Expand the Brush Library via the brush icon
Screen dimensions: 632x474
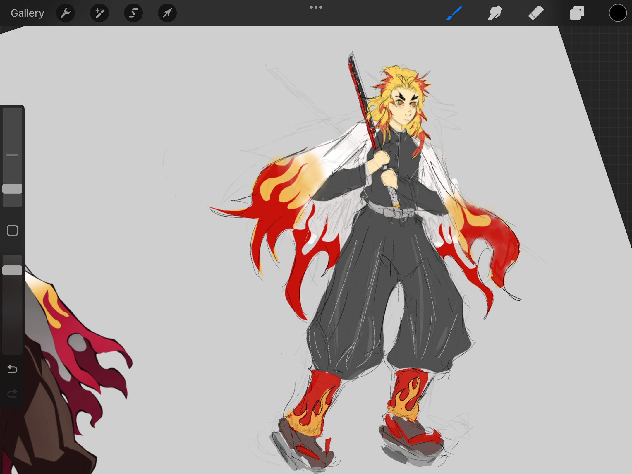pos(454,13)
